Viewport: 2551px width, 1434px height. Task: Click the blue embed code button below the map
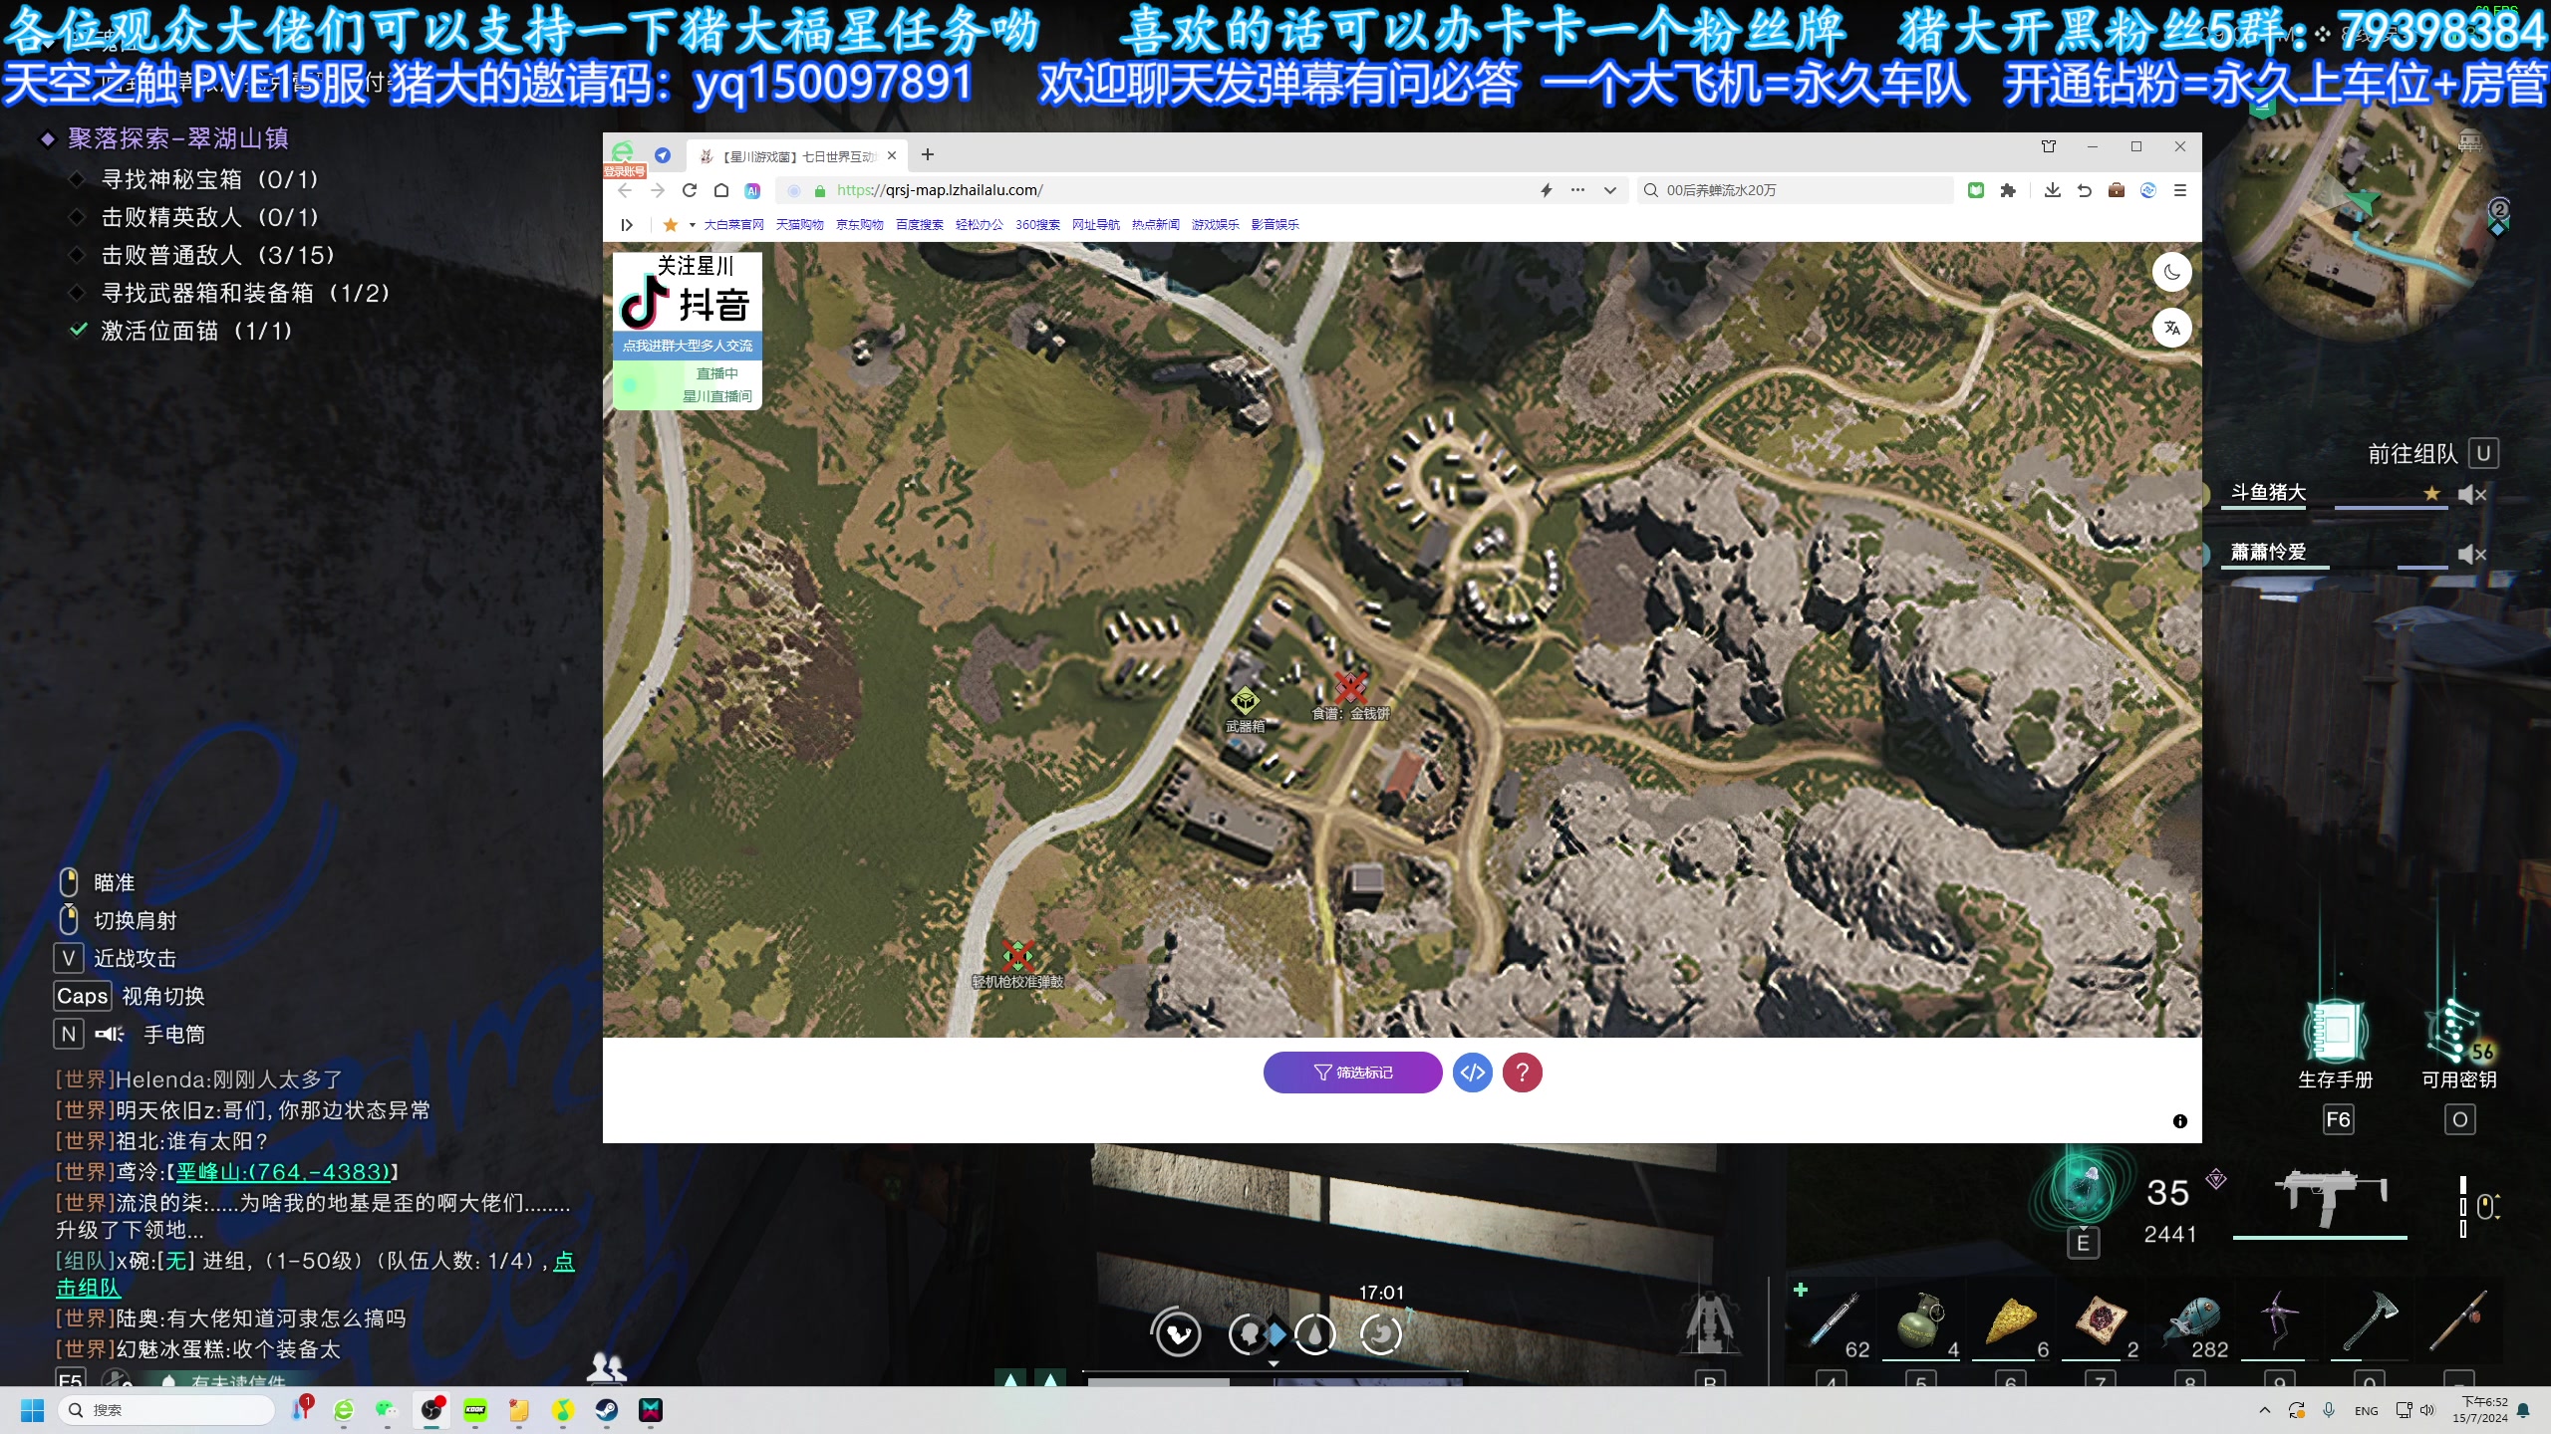point(1472,1073)
